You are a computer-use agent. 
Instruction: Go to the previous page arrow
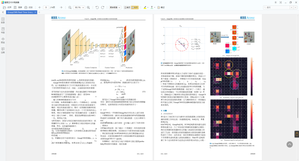tap(40, 7)
